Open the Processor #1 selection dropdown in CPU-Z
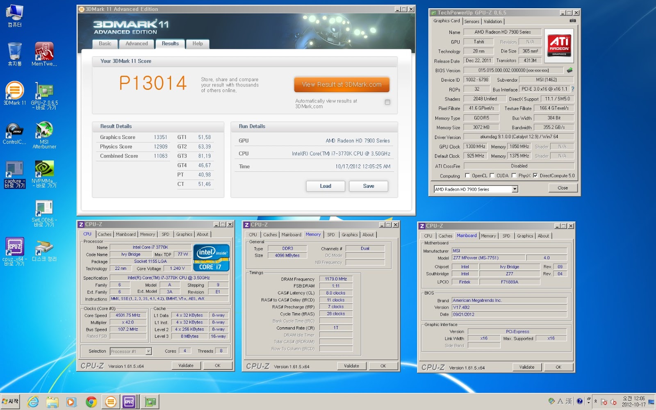This screenshot has height=410, width=656. [148, 351]
